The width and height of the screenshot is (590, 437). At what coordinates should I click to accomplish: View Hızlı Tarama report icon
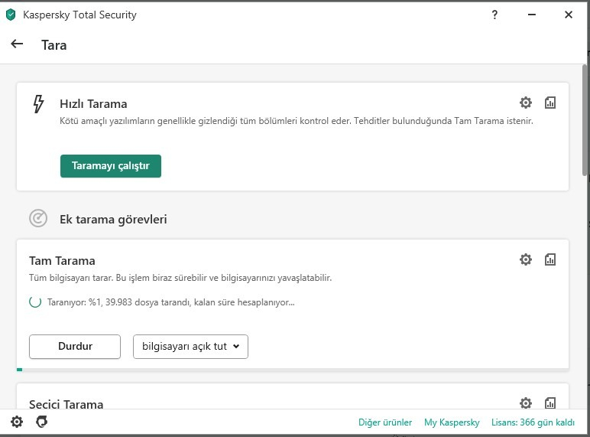550,103
